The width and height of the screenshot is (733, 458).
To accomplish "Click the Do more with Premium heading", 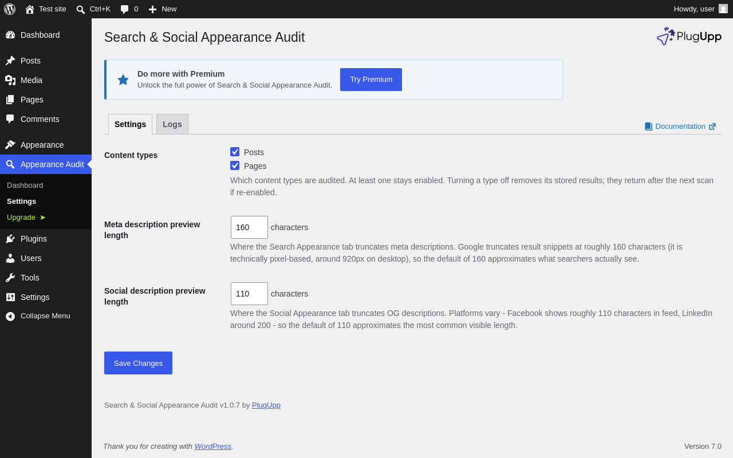I will click(x=181, y=74).
